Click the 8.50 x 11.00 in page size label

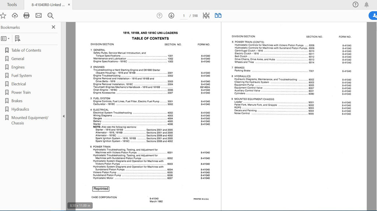click(x=80, y=205)
